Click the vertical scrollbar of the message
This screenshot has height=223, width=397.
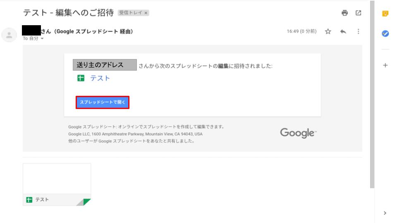coord(372,95)
